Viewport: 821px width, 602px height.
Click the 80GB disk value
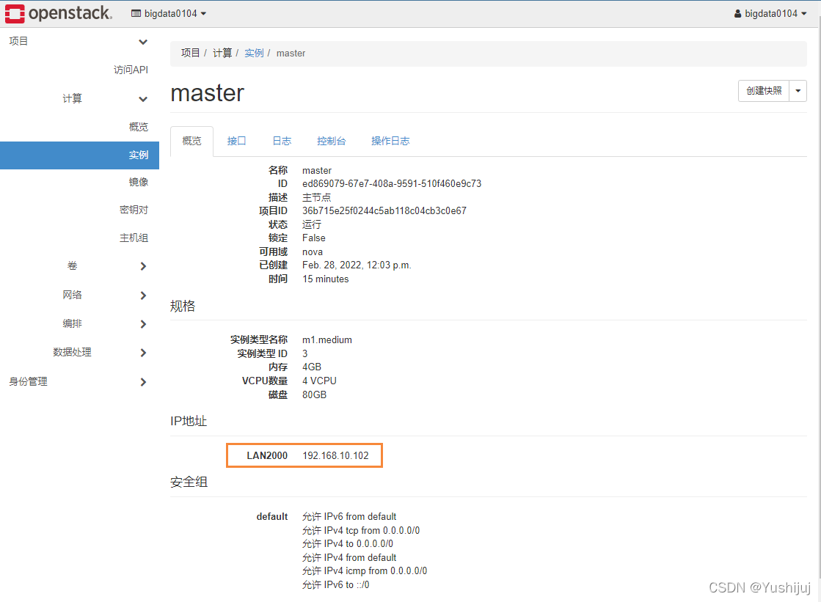[x=314, y=394]
